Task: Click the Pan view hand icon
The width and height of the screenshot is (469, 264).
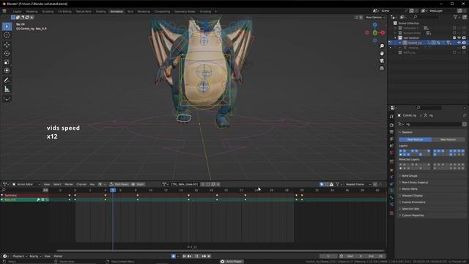Action: 382,54
